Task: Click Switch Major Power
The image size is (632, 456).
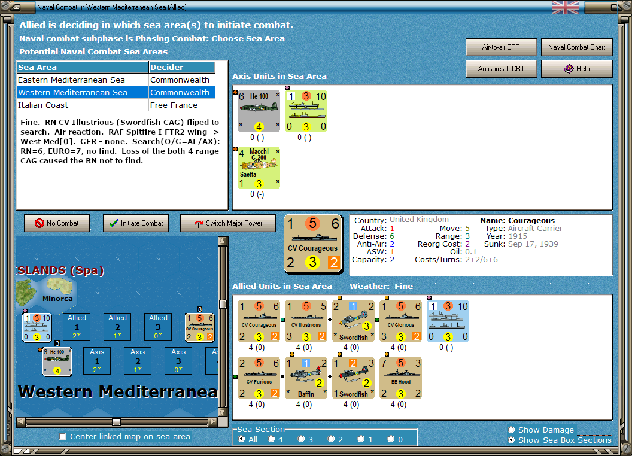Action: click(x=228, y=223)
